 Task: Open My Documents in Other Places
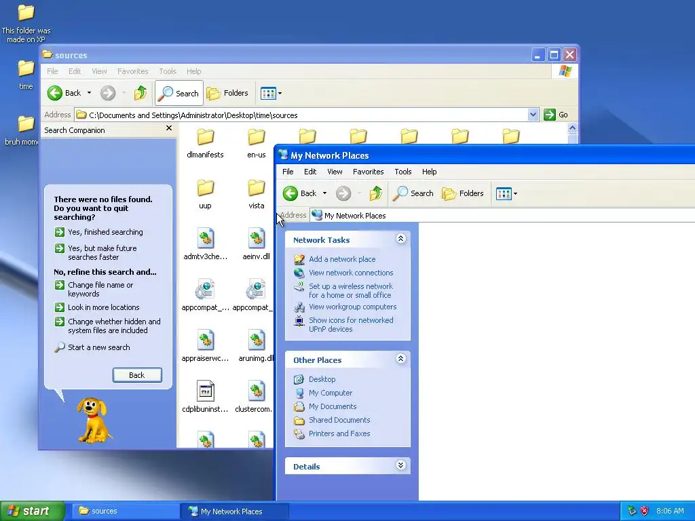[333, 407]
